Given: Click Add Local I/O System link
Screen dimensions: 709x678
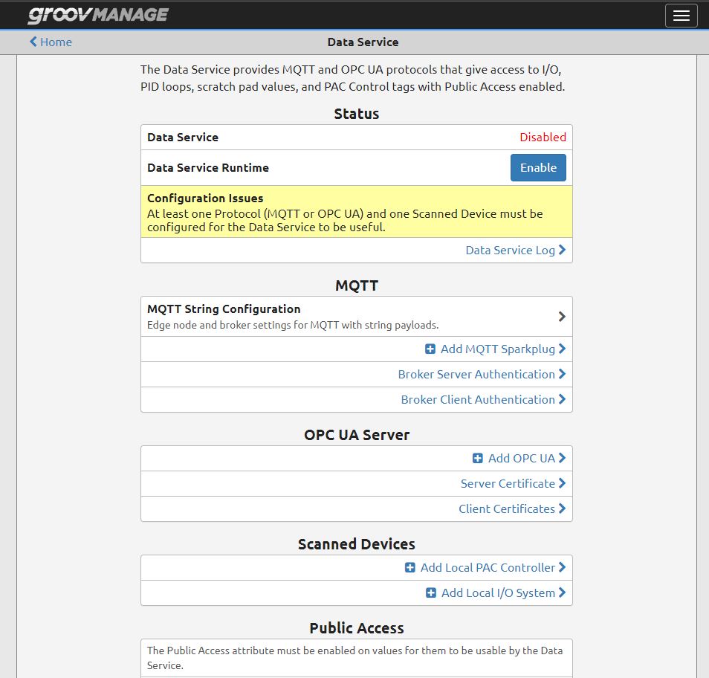Looking at the screenshot, I should point(498,593).
